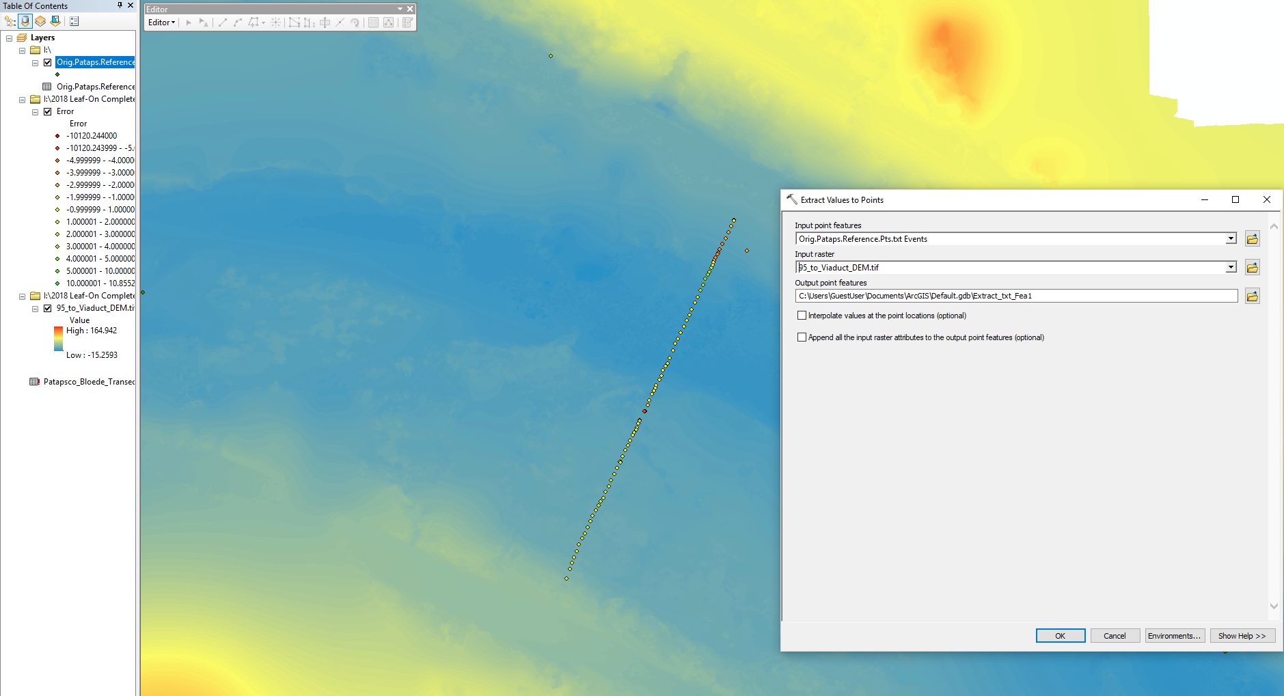The image size is (1284, 696).
Task: Open the Attributes window from Editor toolbar
Action: [373, 23]
